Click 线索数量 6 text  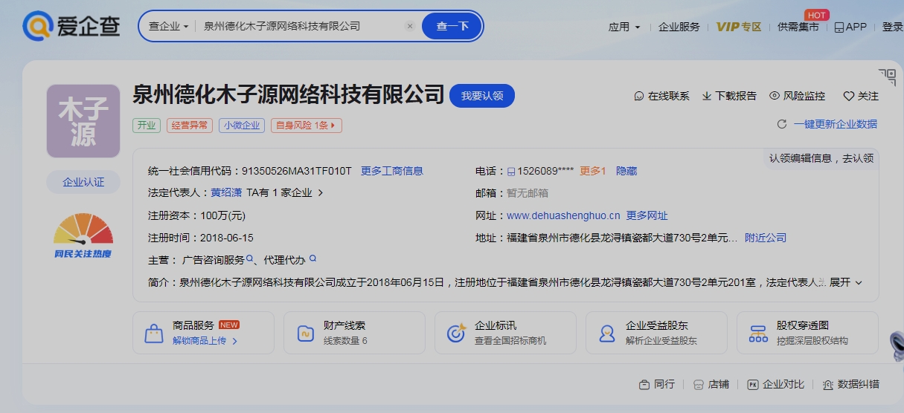(x=345, y=341)
